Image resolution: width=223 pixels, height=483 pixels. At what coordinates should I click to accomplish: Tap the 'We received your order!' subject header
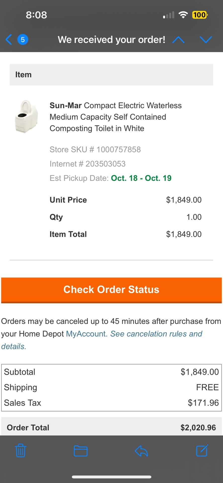pyautogui.click(x=111, y=40)
